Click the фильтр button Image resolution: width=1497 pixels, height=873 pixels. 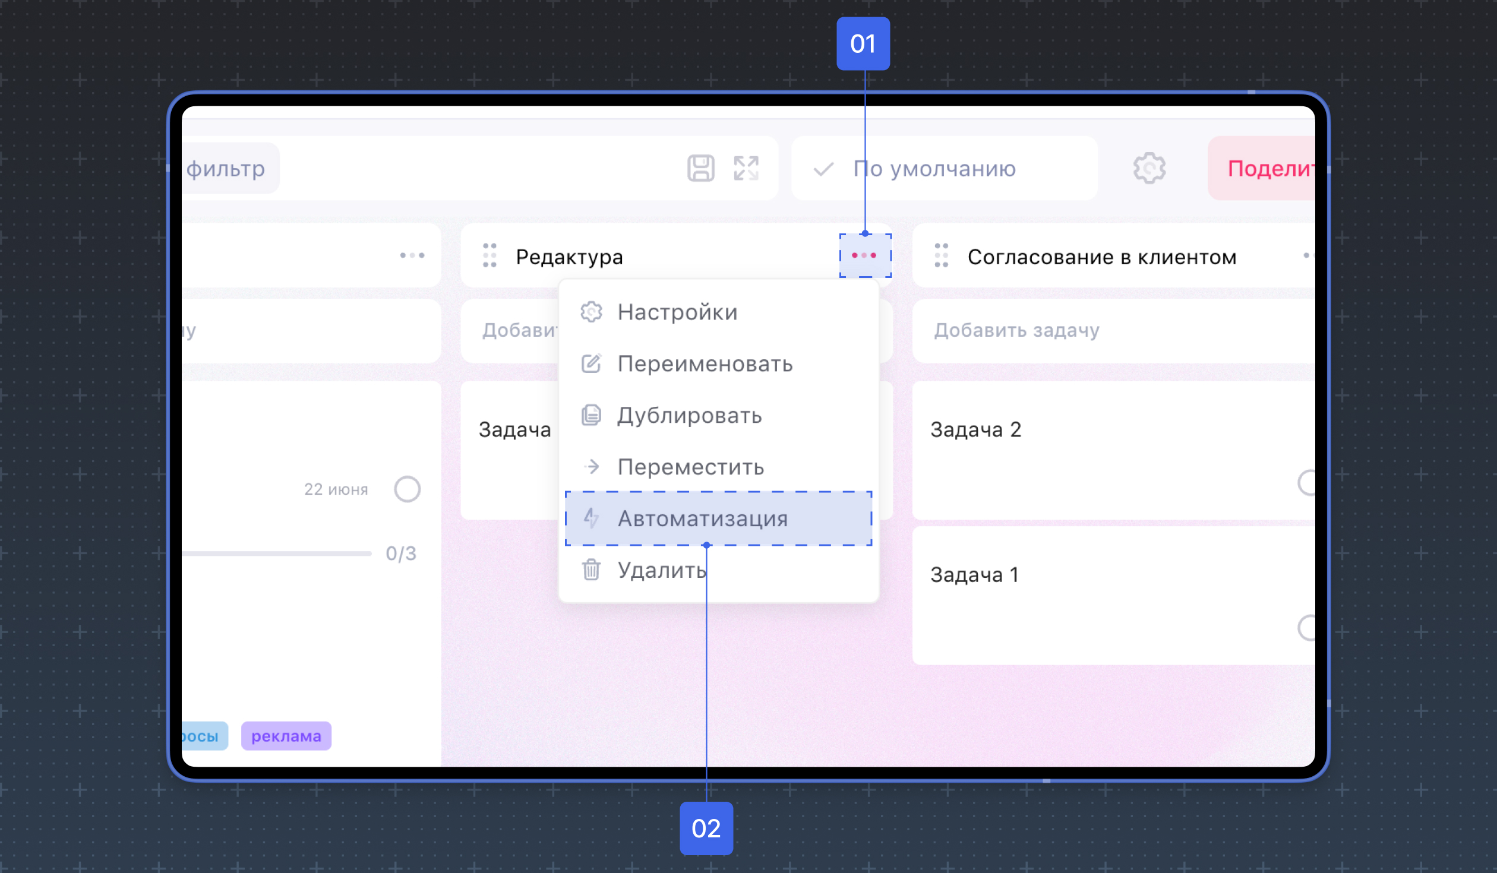tap(230, 168)
